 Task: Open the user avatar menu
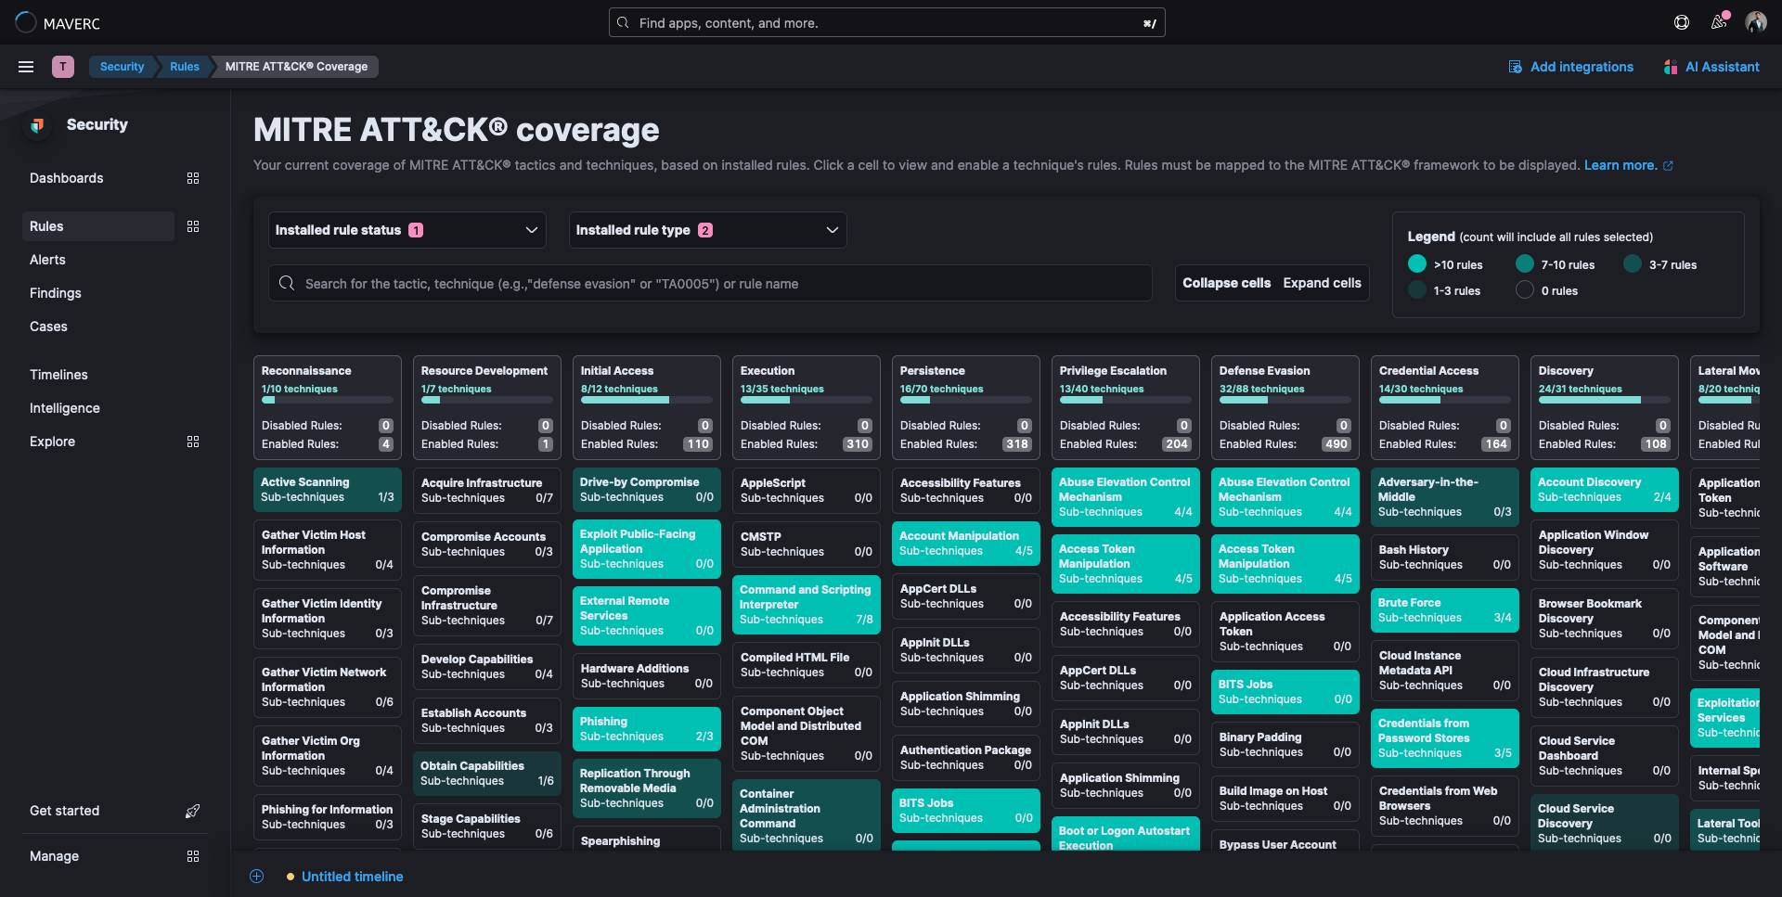pyautogui.click(x=1756, y=22)
